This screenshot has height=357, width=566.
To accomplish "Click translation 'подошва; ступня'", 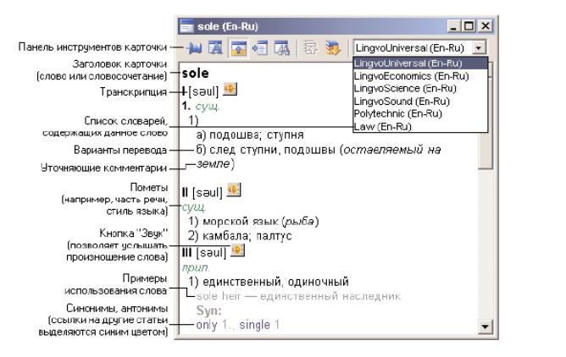I will [256, 135].
